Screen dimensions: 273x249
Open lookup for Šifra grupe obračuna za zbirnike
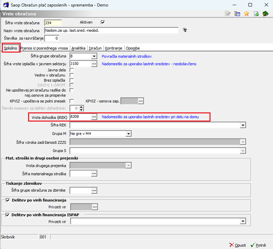(x=94, y=190)
